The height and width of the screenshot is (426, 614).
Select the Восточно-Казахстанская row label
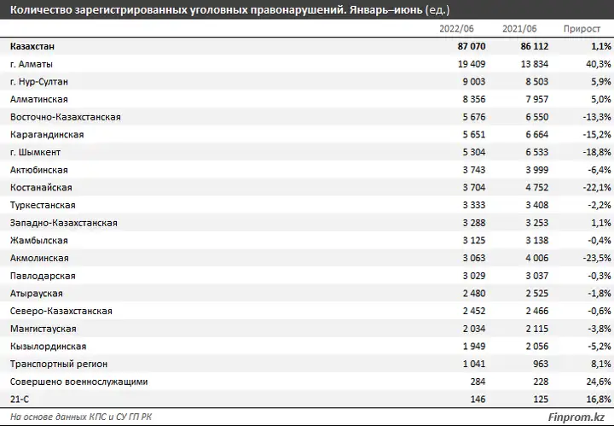(66, 117)
